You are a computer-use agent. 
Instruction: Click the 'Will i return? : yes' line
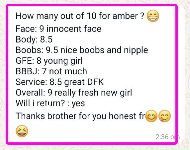tap(50, 103)
